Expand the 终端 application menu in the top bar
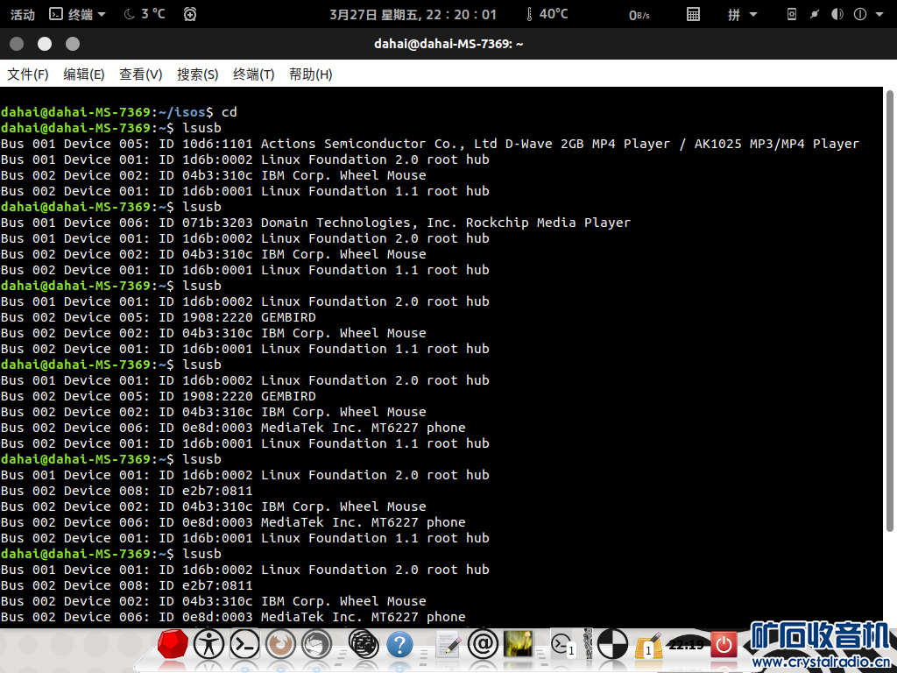 77,14
